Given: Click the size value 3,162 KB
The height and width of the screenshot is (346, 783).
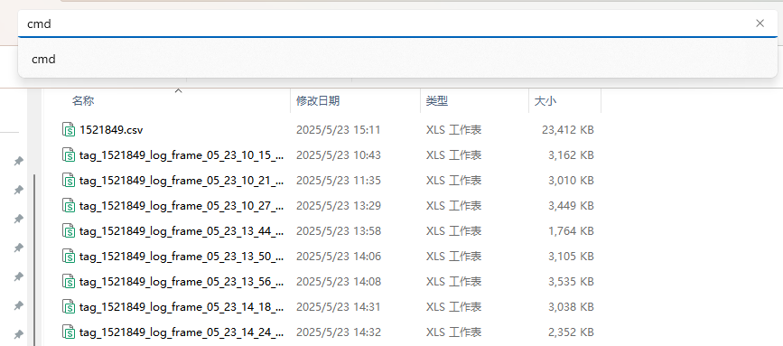Looking at the screenshot, I should pos(571,155).
